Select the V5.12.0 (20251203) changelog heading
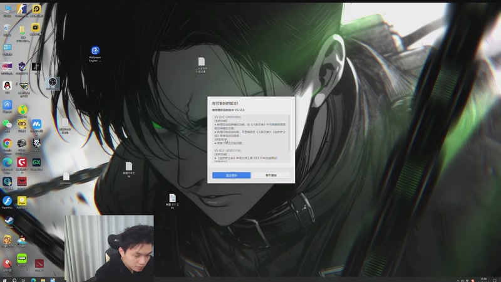Viewport: 501px width, 282px height. point(227,117)
